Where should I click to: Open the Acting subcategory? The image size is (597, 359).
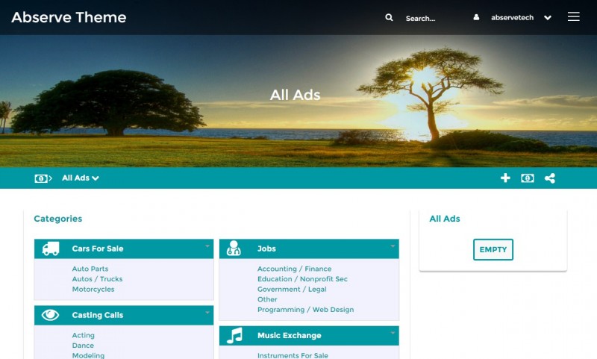[x=84, y=335]
